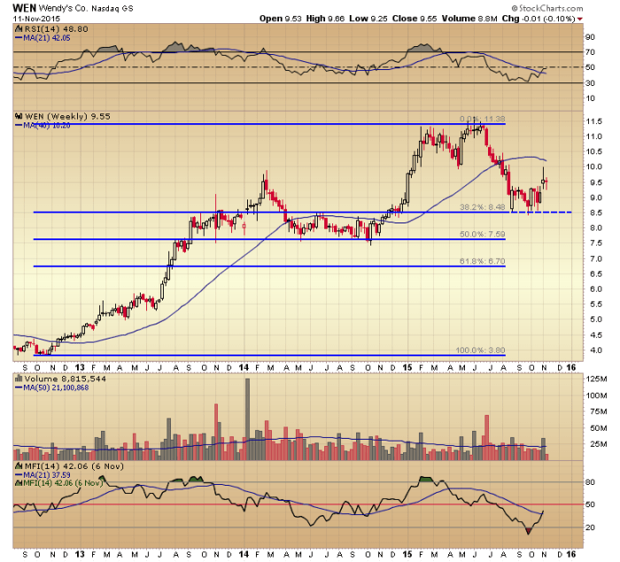The height and width of the screenshot is (562, 620).
Task: Click year 16 on axis below MFI panel
Action: point(571,554)
